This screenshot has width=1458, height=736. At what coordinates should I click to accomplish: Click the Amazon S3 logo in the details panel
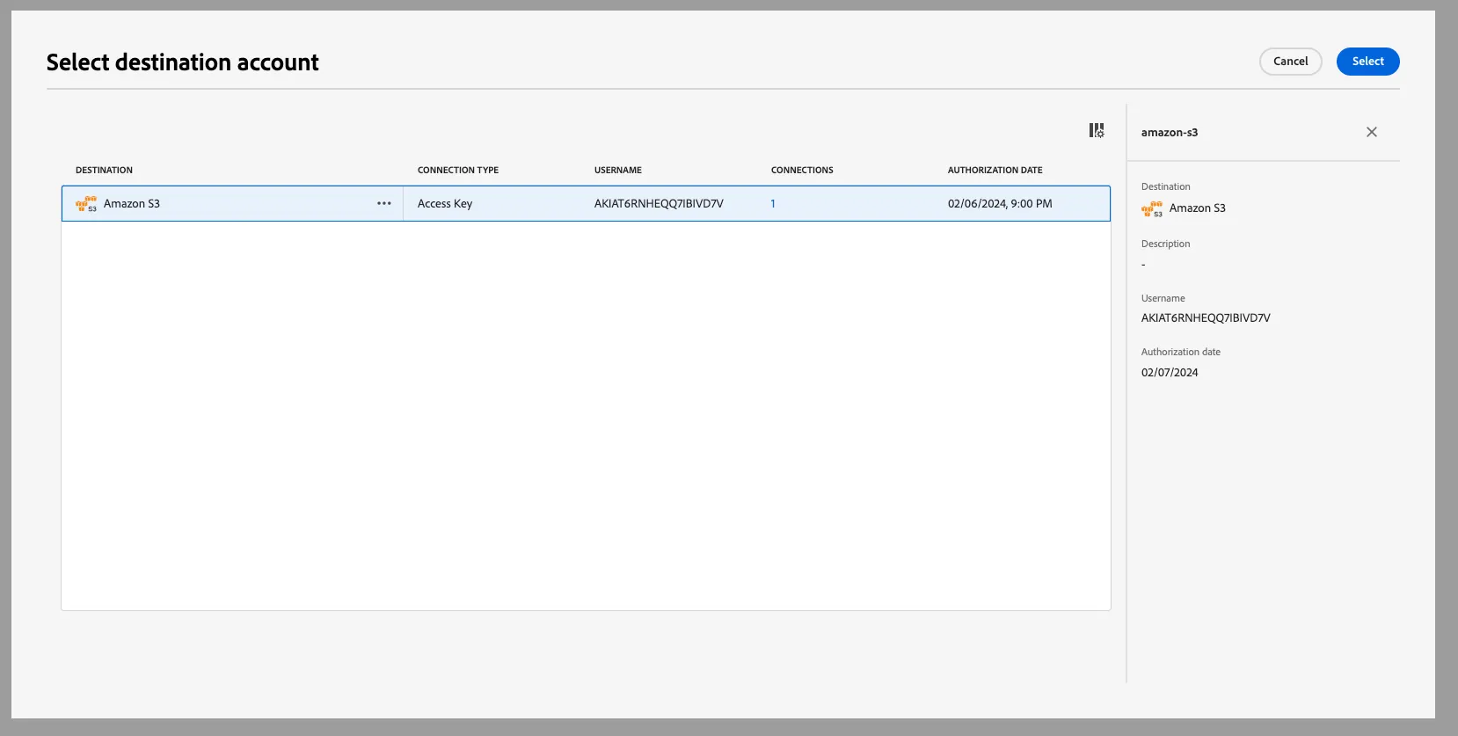1152,208
